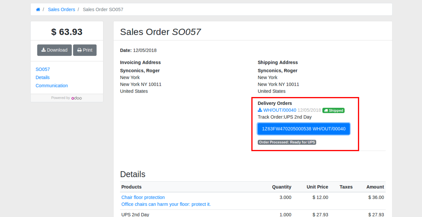Click the Unit Price column header
Viewport: 422px width, 217px height.
coord(317,187)
